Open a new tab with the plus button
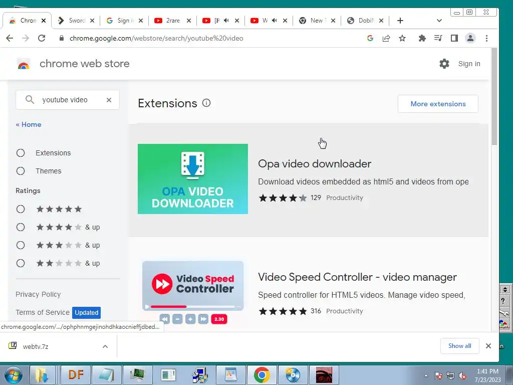The height and width of the screenshot is (385, 513). coord(400,21)
